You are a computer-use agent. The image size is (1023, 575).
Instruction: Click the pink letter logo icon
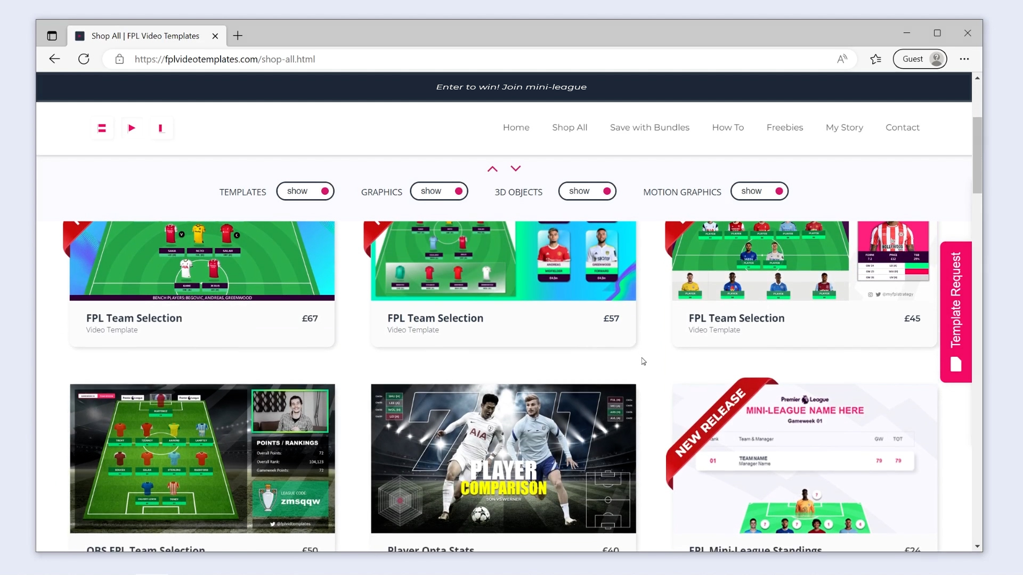pyautogui.click(x=161, y=128)
